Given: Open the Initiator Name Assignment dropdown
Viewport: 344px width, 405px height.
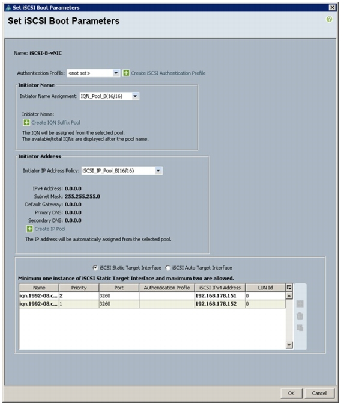Looking at the screenshot, I should [x=109, y=96].
